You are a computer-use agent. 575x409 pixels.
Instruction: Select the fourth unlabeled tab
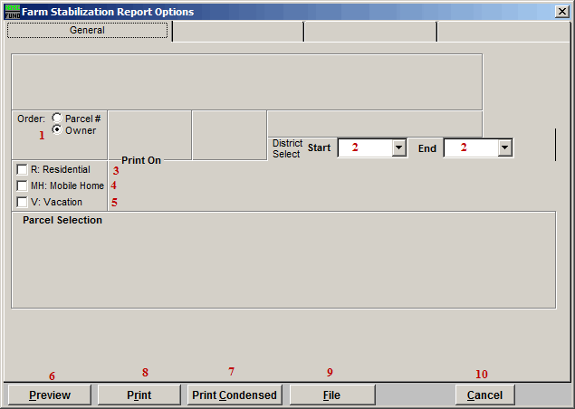coord(503,32)
